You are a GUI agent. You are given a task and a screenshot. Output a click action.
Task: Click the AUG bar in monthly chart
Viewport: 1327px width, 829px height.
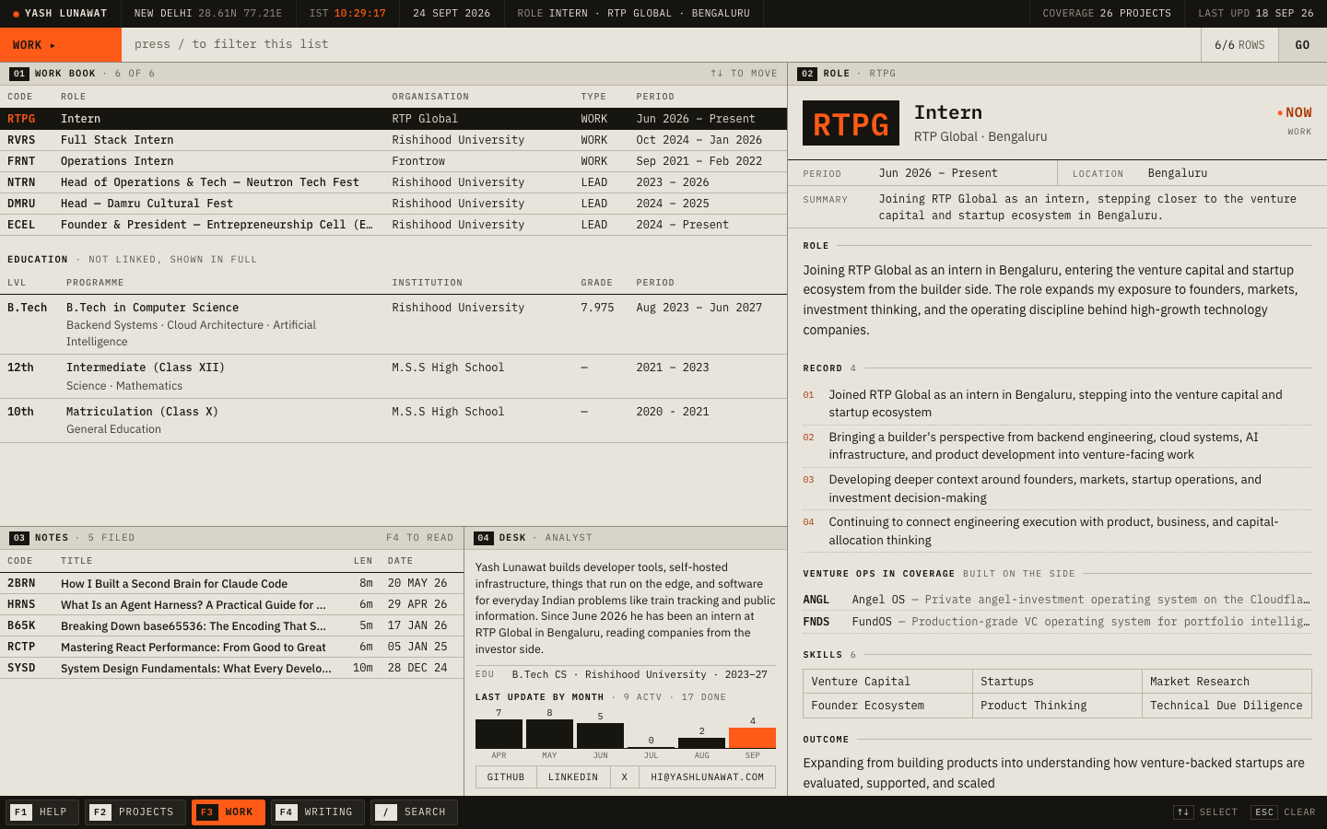[701, 743]
